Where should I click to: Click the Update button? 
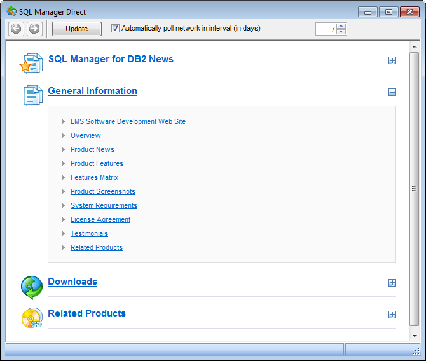coord(77,29)
